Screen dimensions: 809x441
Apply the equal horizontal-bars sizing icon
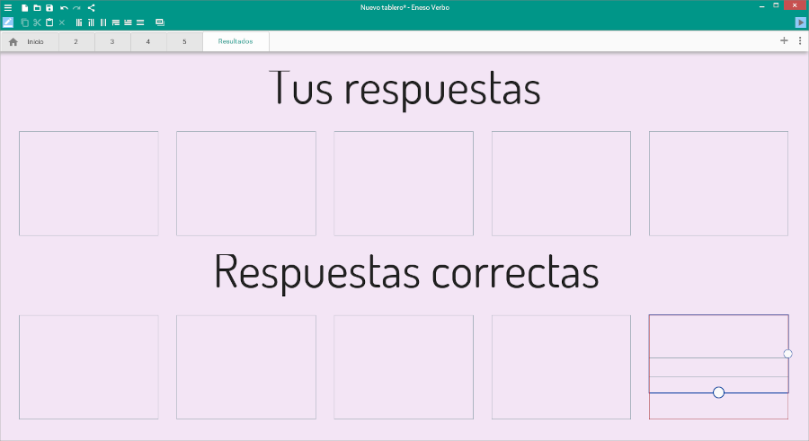(x=140, y=22)
